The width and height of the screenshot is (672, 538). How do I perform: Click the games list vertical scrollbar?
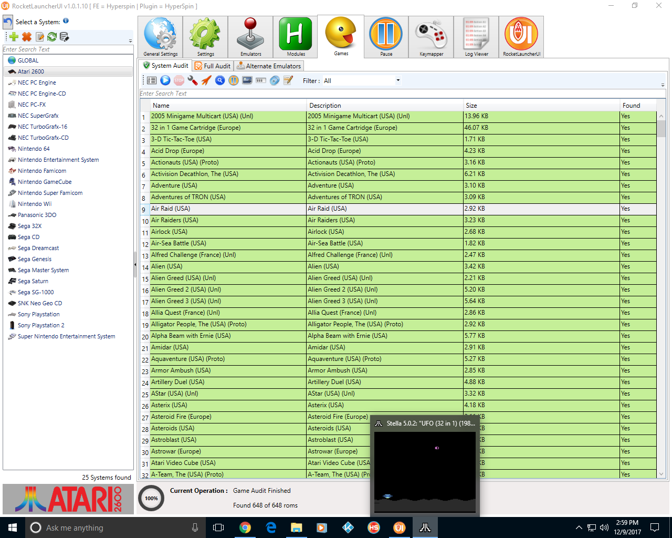click(661, 294)
